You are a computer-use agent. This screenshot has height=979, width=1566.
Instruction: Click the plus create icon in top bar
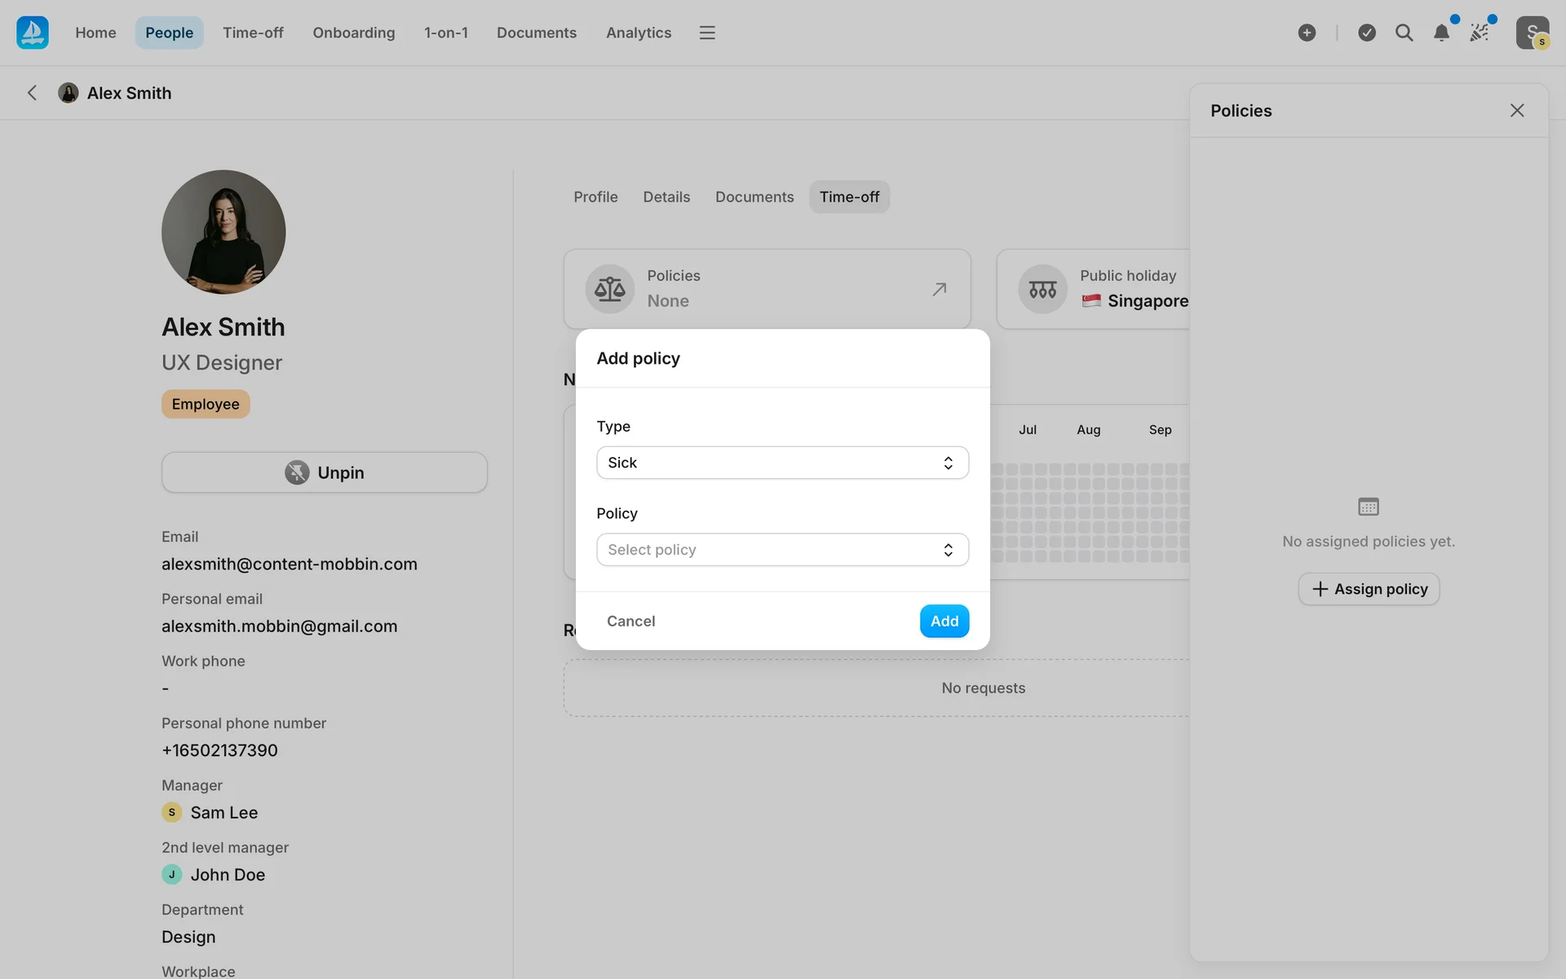tap(1307, 33)
